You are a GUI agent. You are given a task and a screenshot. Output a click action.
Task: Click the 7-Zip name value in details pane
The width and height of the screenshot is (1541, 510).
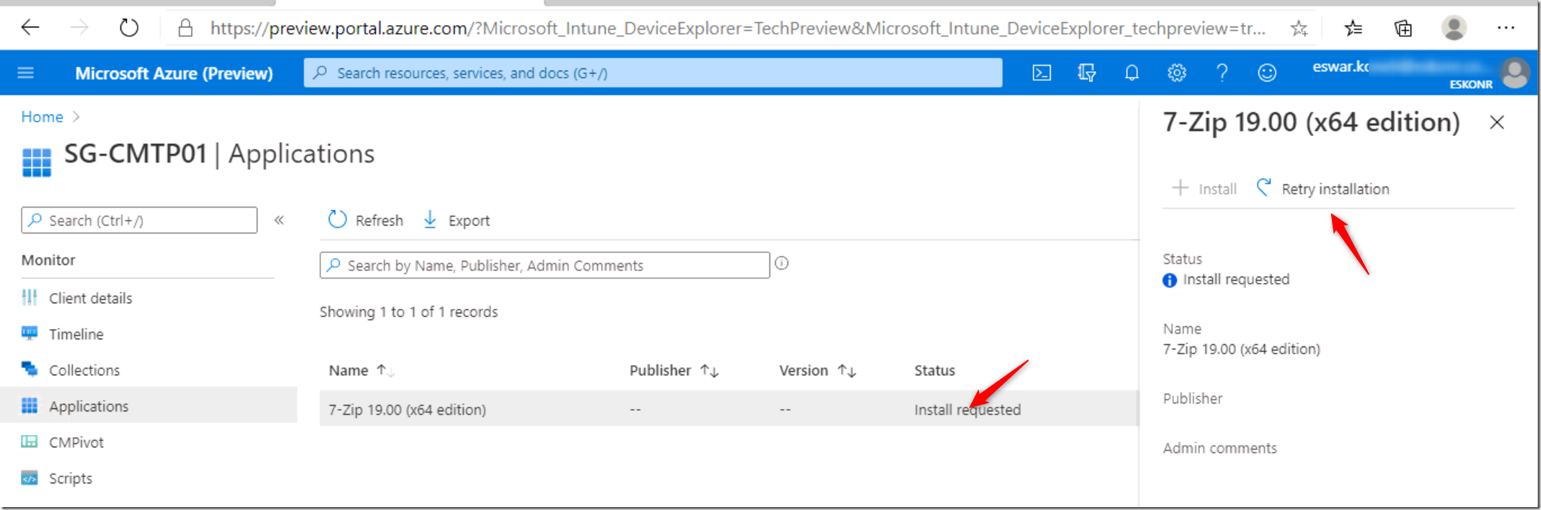[x=1241, y=349]
